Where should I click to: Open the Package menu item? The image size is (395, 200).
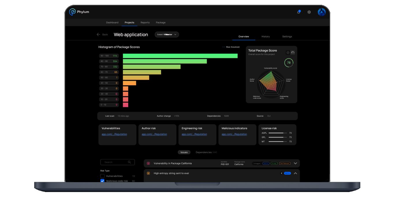pos(161,22)
